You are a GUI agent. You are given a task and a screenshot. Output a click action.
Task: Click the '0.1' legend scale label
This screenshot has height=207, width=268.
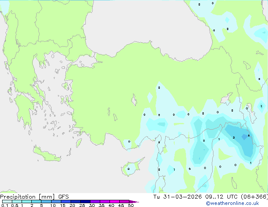coord(5,205)
